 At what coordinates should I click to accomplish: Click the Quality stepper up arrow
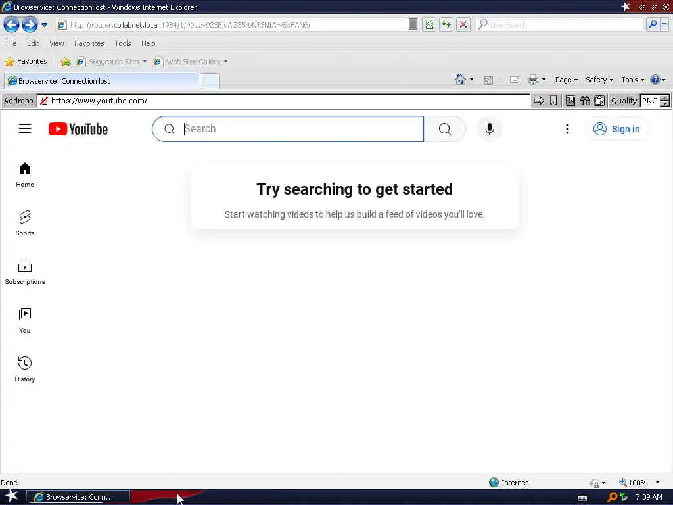coord(665,97)
